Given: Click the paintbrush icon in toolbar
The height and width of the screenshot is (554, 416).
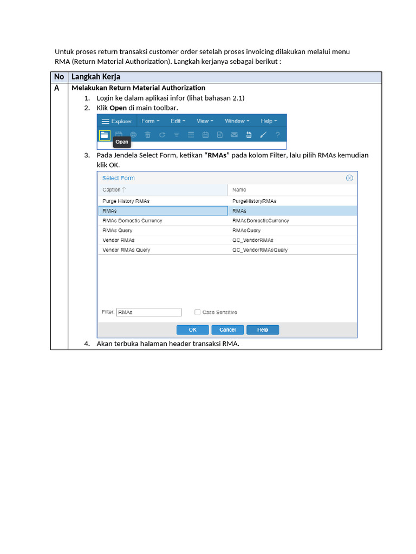Looking at the screenshot, I should click(x=263, y=135).
